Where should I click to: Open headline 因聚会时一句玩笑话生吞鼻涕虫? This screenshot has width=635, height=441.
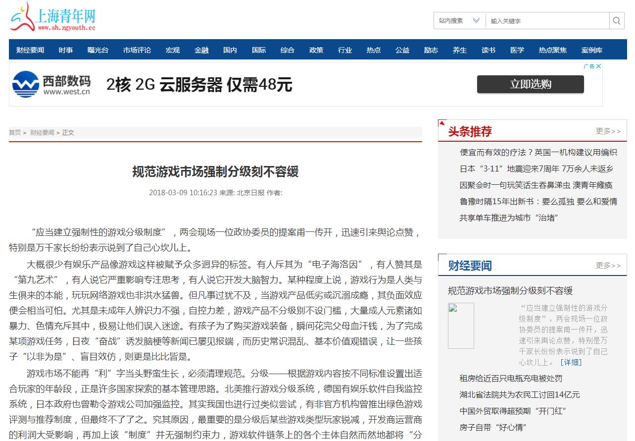tap(536, 185)
